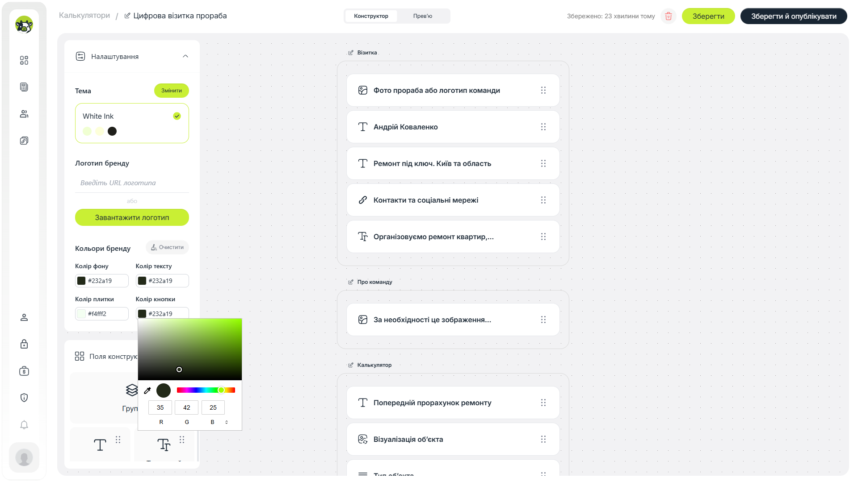Collapse the Налаштування panel
Screen dimensions: 858x482
pyautogui.click(x=185, y=56)
